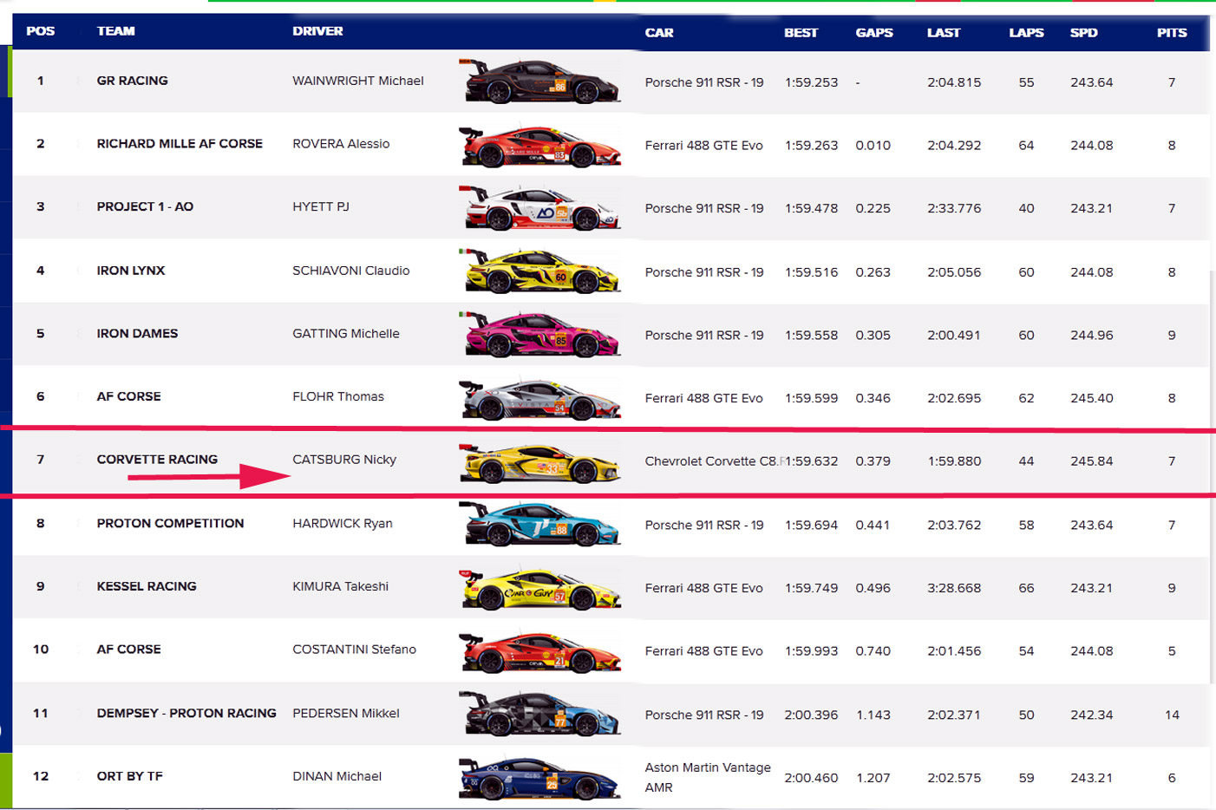
Task: Click the silver AF Corse Ferrari image
Action: (x=541, y=399)
